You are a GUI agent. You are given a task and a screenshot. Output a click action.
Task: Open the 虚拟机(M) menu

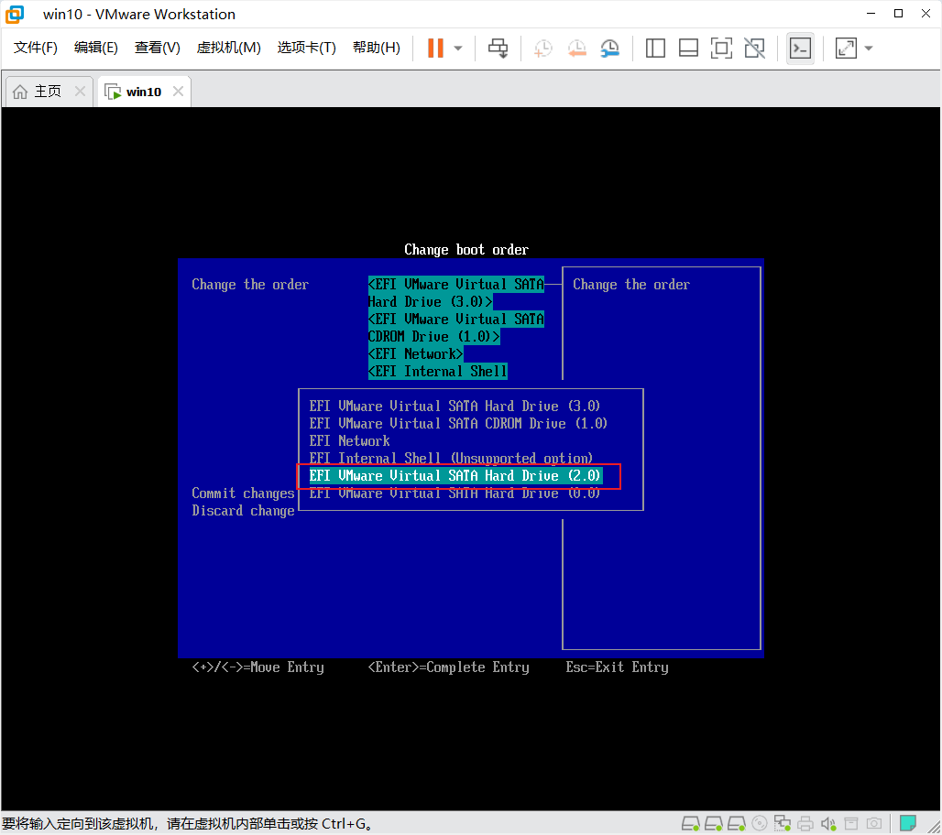[228, 48]
